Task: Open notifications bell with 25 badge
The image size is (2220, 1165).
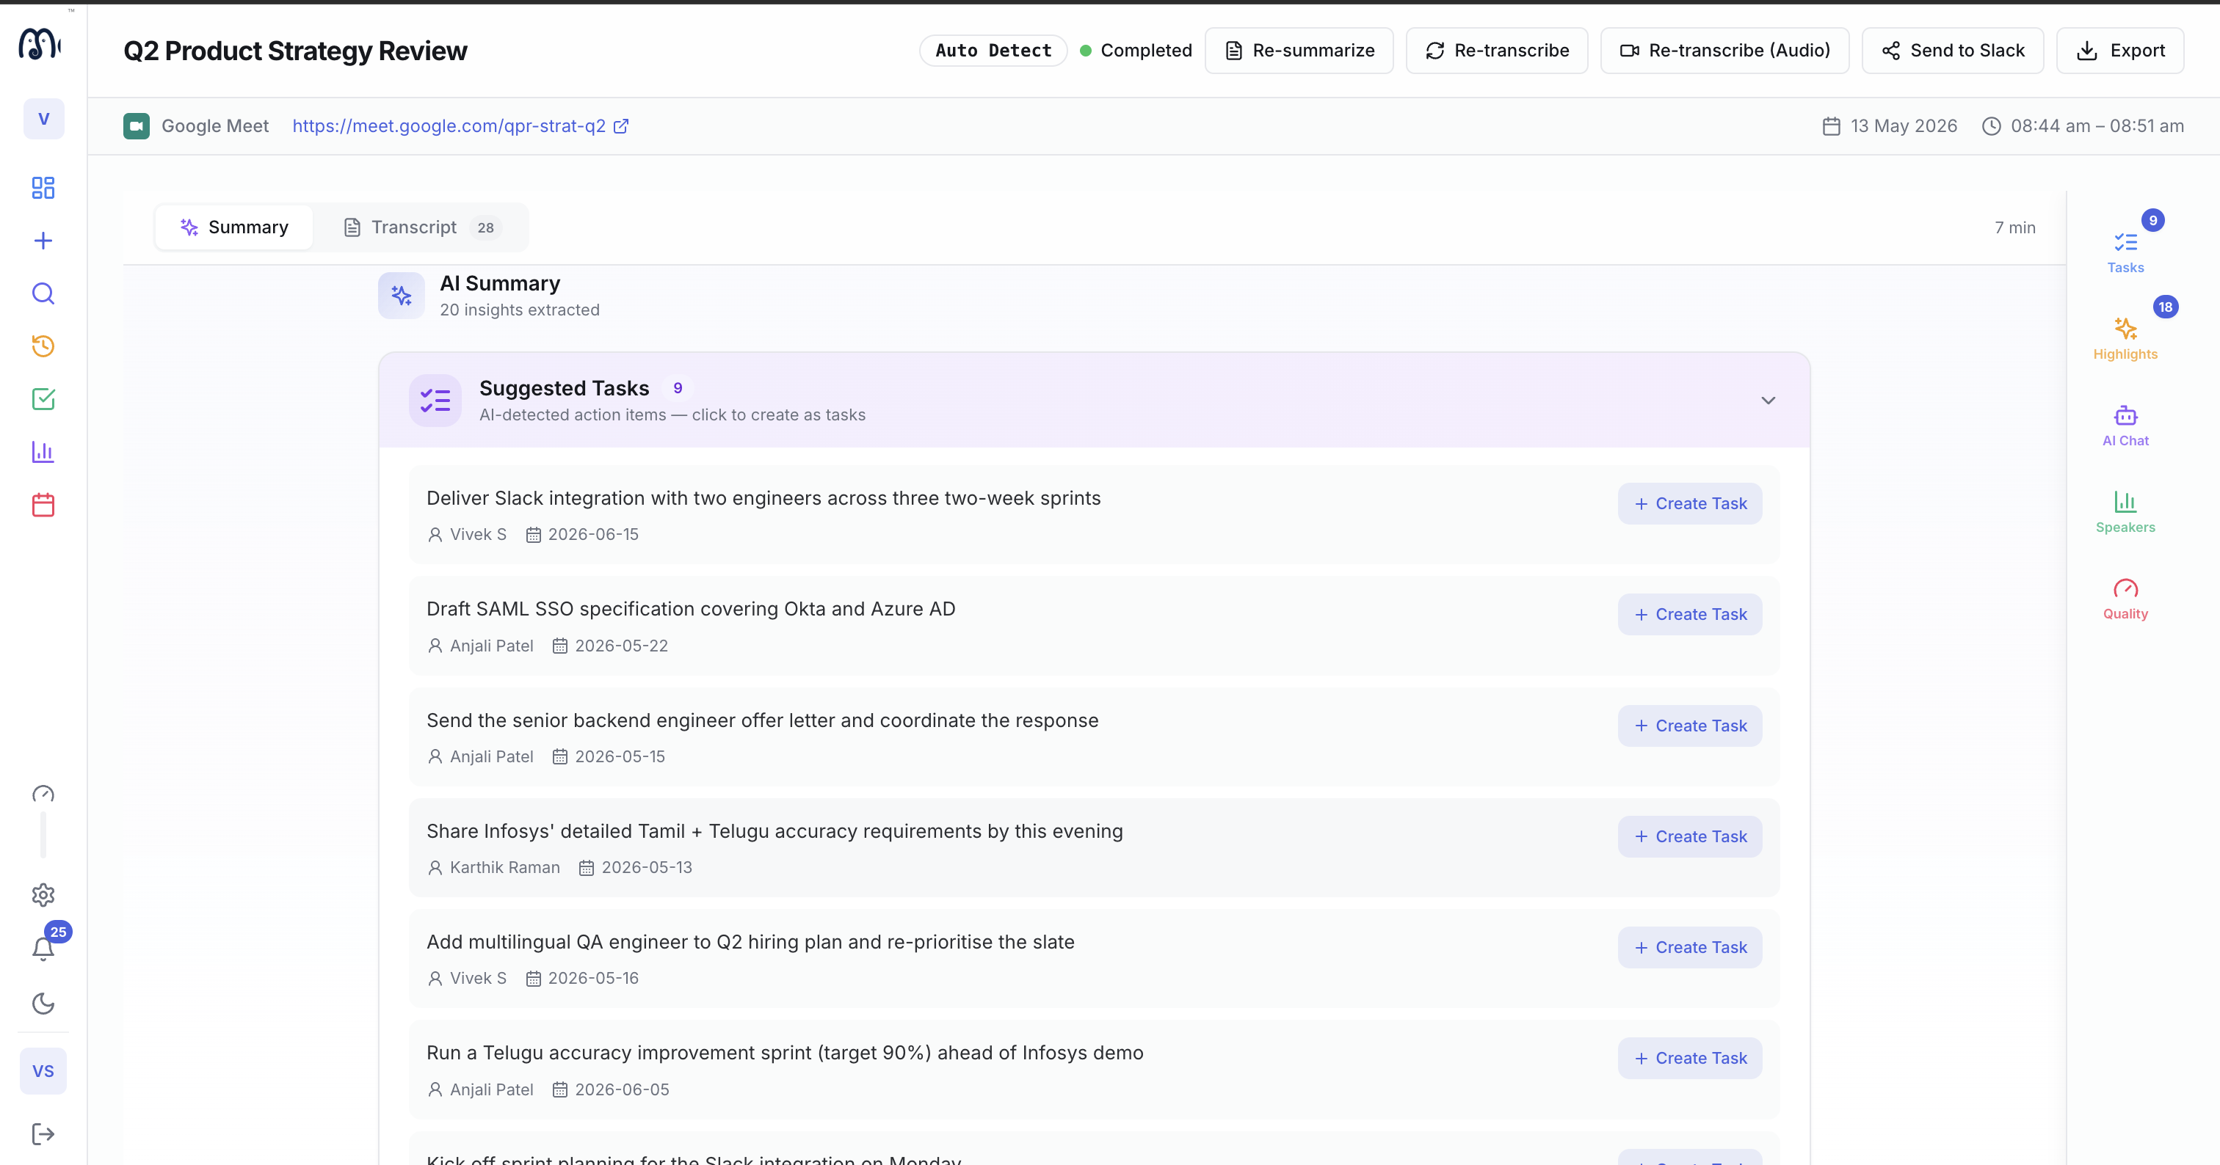Action: 43,948
